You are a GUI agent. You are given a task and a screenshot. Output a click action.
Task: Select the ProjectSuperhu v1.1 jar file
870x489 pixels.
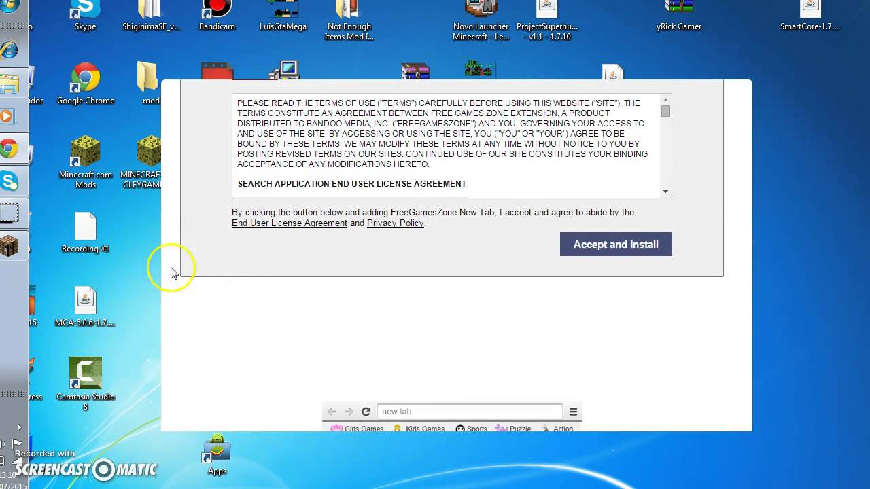pos(547,20)
